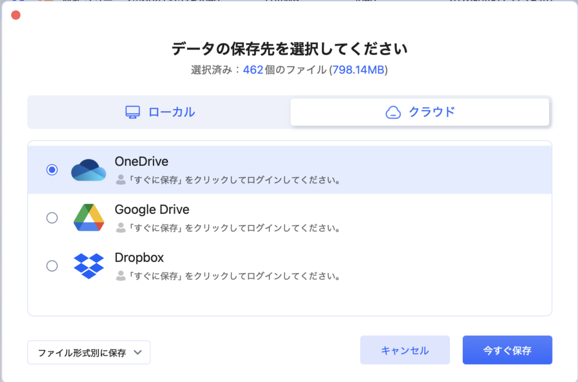Click the Dropbox logo icon
Screen dimensions: 578x382
[88, 265]
